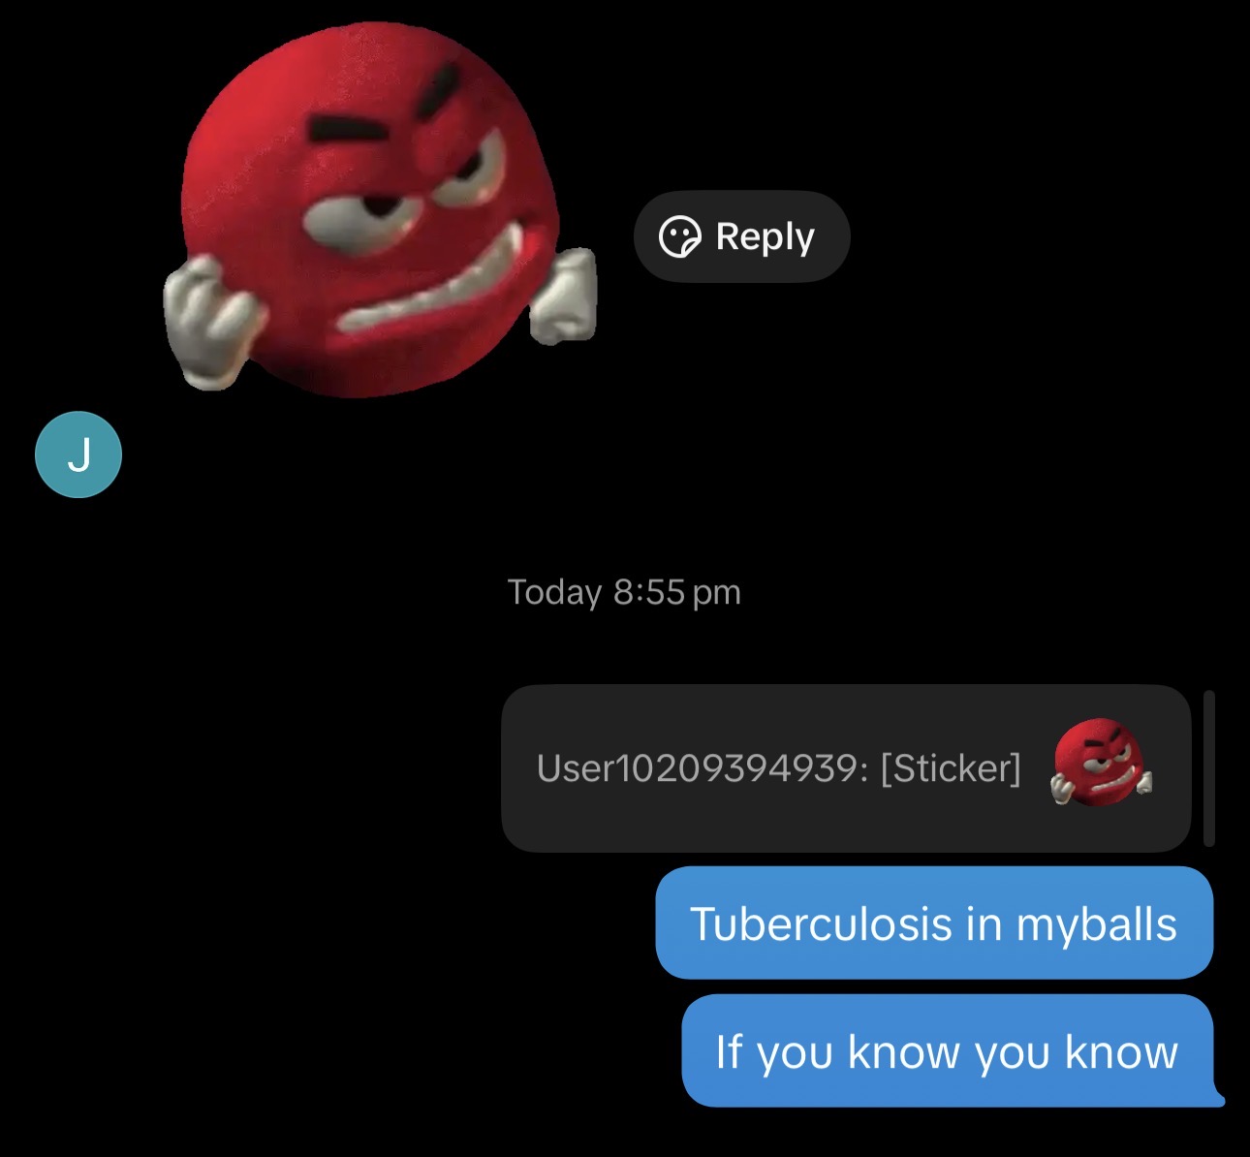The height and width of the screenshot is (1157, 1250).
Task: Tap the 'Tuberculosis in myballs' message bubble
Action: click(x=934, y=922)
